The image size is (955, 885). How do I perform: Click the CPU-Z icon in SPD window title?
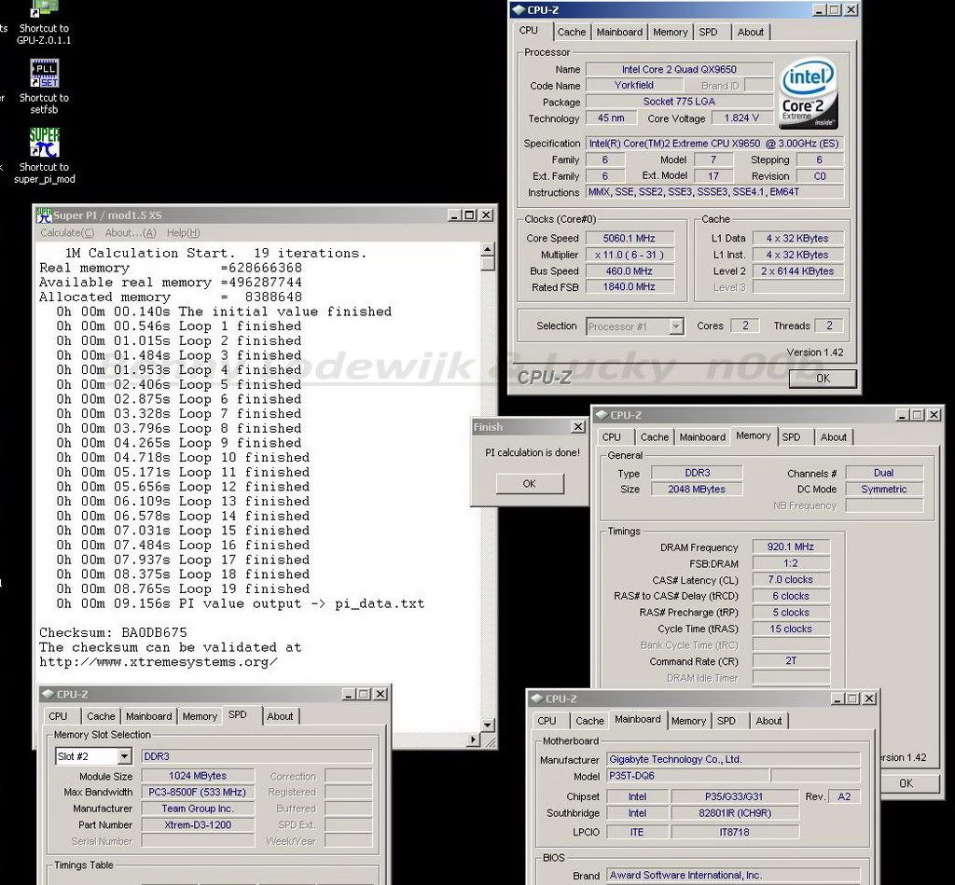[48, 695]
